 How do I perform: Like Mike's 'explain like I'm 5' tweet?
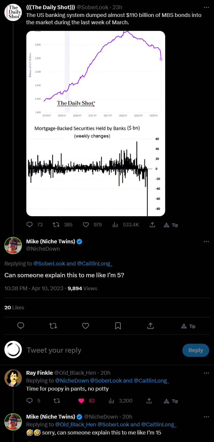pos(85,326)
